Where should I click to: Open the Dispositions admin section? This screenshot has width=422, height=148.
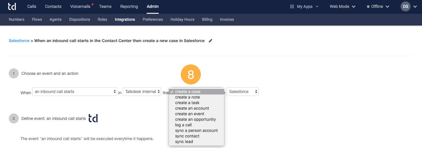click(80, 19)
